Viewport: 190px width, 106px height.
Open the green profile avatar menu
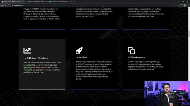[185, 5]
